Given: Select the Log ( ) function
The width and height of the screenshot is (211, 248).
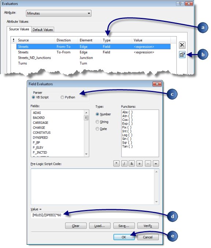Looking at the screenshot, I should pos(127,135).
